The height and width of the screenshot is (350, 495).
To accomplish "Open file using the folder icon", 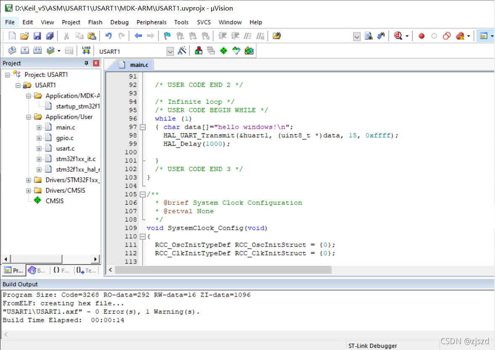I will pyautogui.click(x=25, y=36).
